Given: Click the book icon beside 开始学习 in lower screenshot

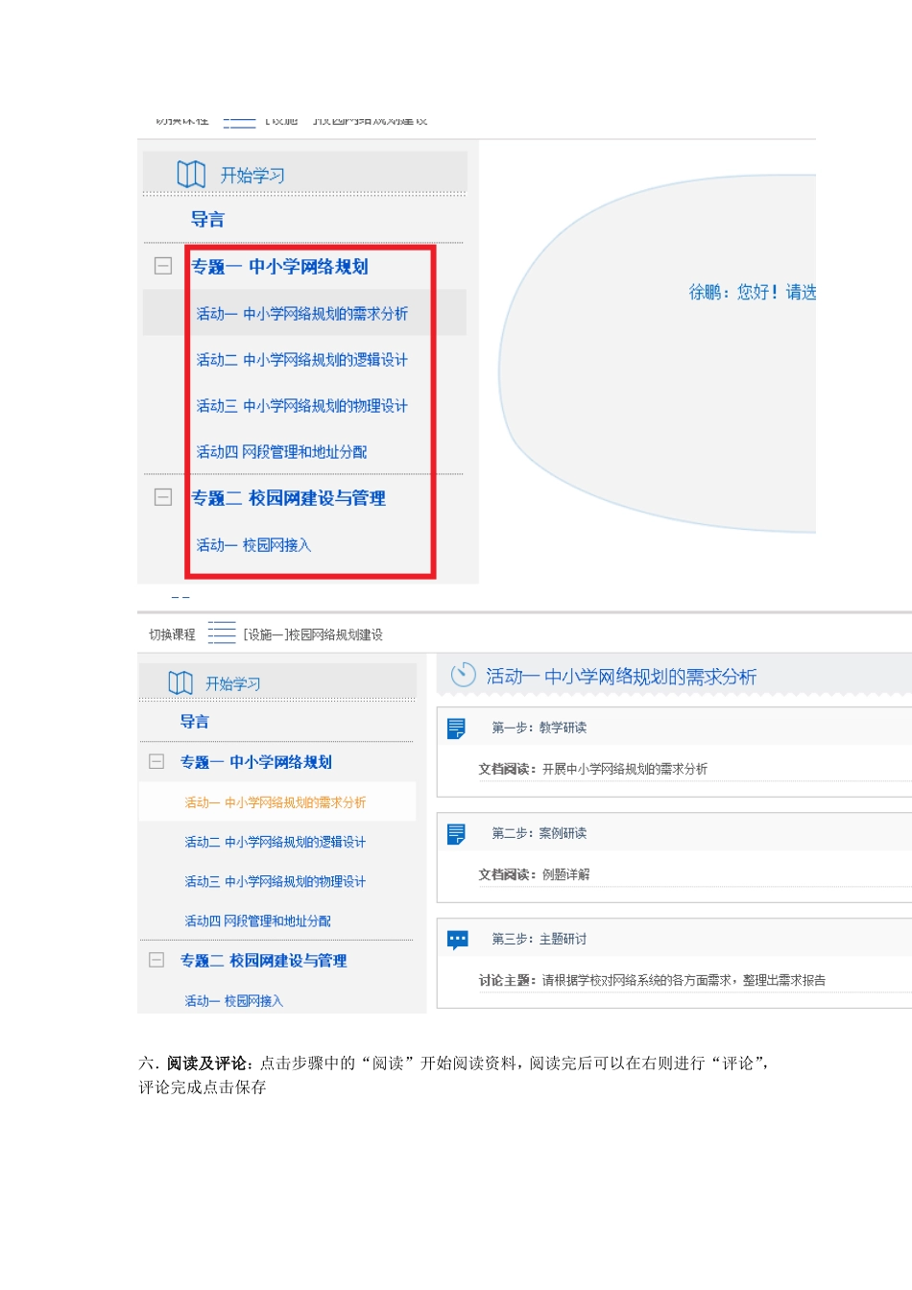Looking at the screenshot, I should 180,682.
